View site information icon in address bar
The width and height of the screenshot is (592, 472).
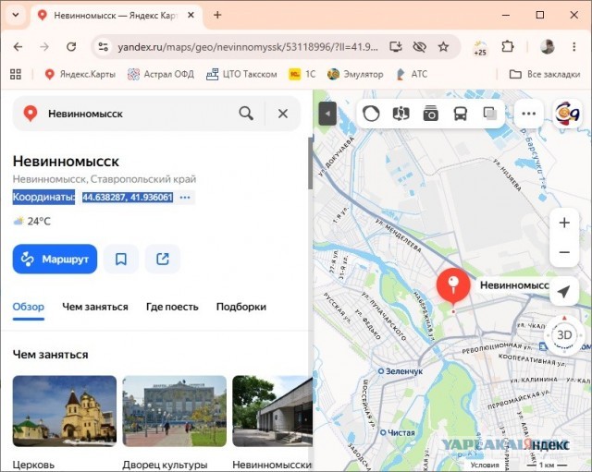tap(103, 47)
